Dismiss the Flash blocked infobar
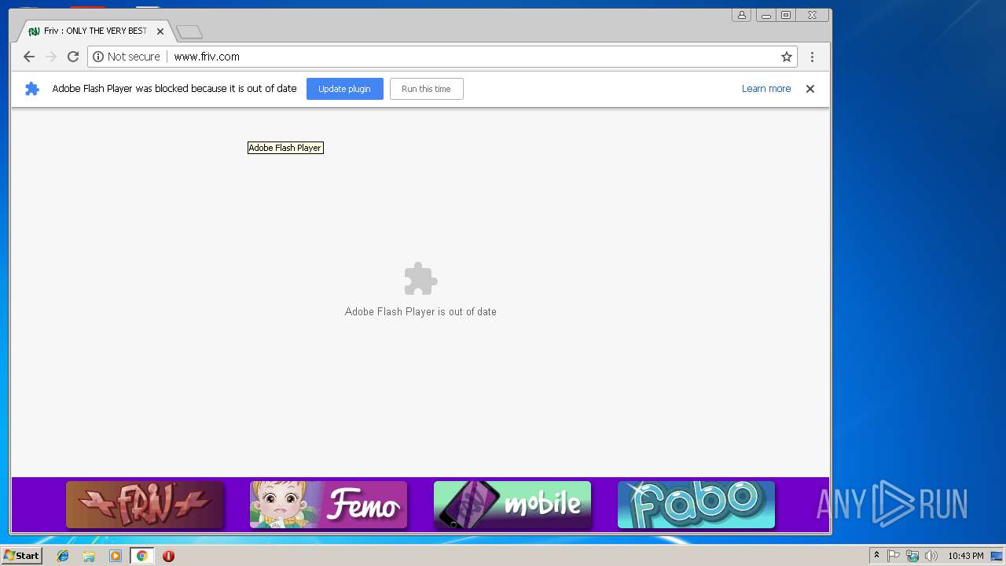 810,89
